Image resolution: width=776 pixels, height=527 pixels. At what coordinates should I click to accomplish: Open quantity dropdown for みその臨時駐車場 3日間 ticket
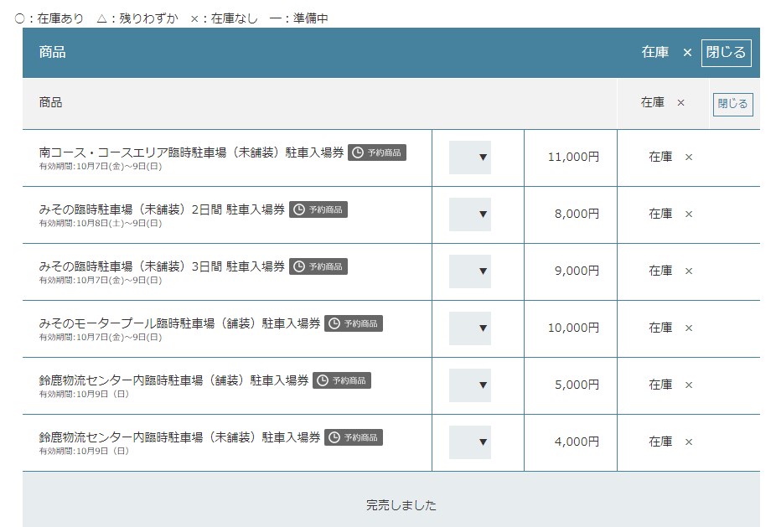coord(470,271)
